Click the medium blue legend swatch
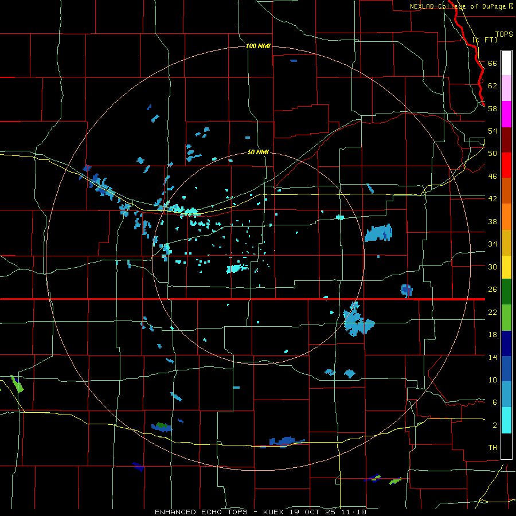The height and width of the screenshot is (516, 516). 506,369
